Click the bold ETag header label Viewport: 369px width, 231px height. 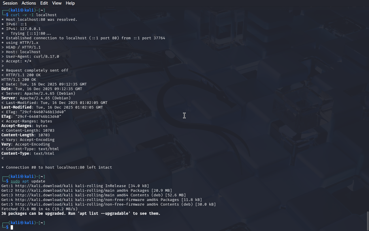tap(6, 117)
